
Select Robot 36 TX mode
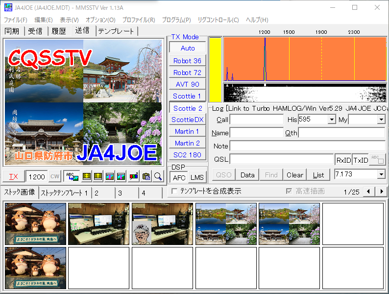pos(188,61)
